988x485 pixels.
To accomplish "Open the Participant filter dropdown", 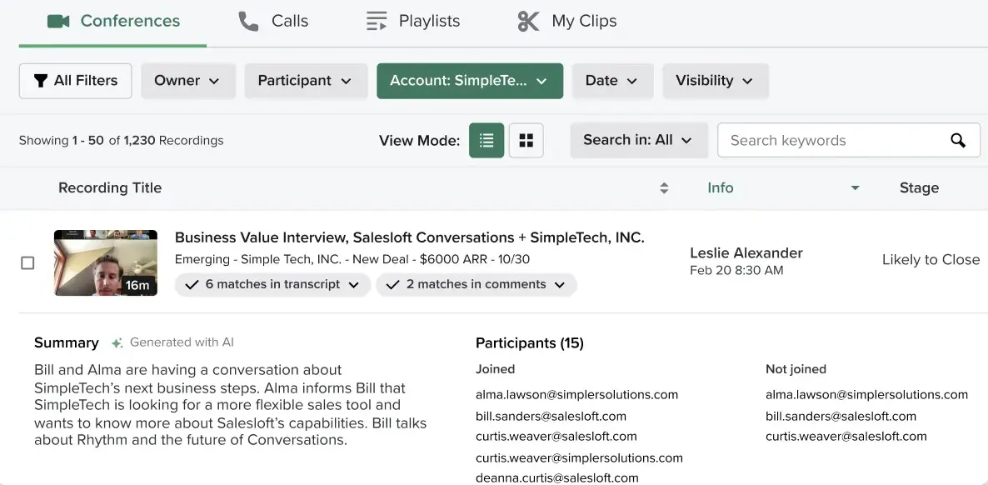I will pyautogui.click(x=307, y=81).
